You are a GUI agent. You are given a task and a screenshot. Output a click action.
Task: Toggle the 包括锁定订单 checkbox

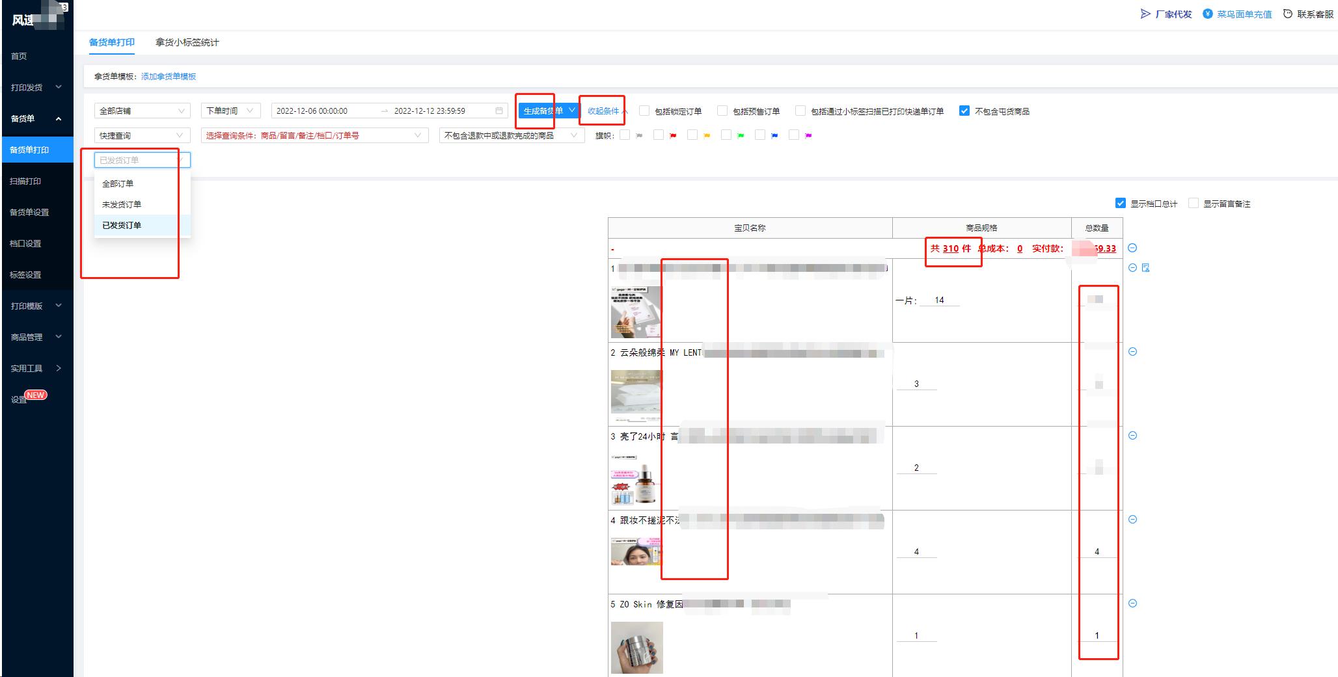(x=644, y=111)
